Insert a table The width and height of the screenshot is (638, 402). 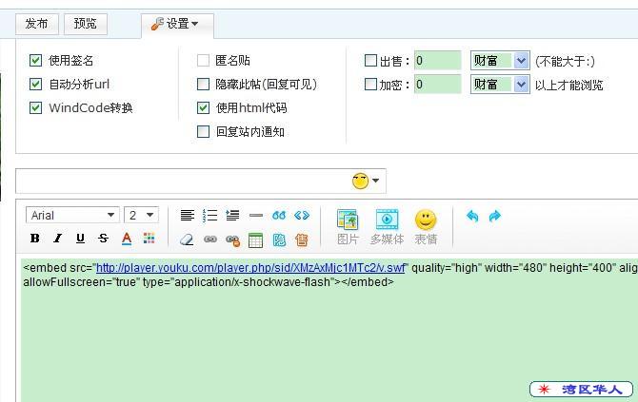[x=255, y=240]
